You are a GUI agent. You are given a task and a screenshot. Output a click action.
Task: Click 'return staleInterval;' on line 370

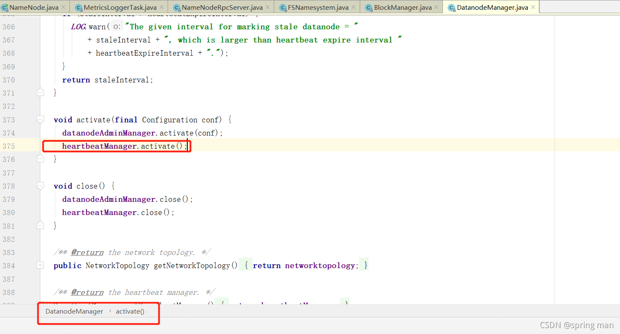(107, 80)
